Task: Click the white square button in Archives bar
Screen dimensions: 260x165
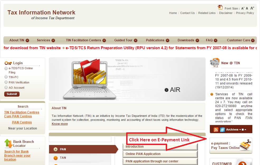Action: coord(243,130)
